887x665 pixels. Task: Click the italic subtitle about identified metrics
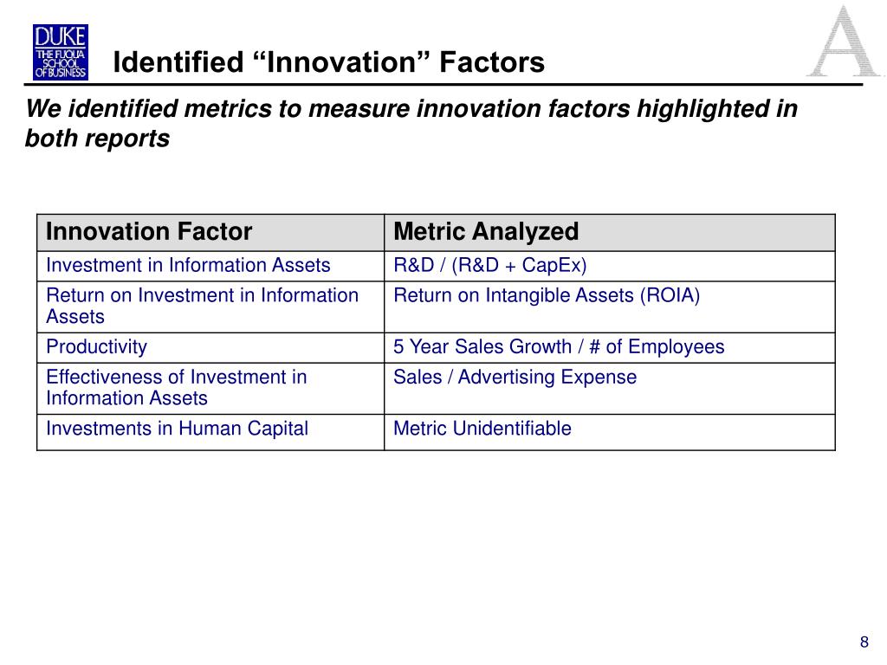pos(411,123)
